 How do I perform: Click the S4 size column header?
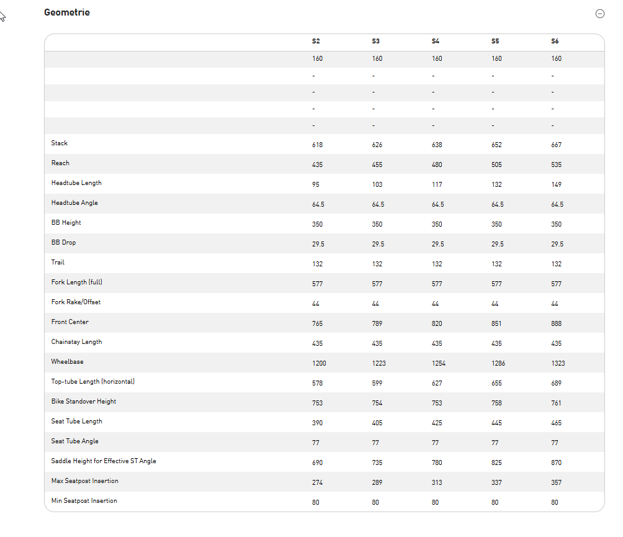[x=436, y=41]
